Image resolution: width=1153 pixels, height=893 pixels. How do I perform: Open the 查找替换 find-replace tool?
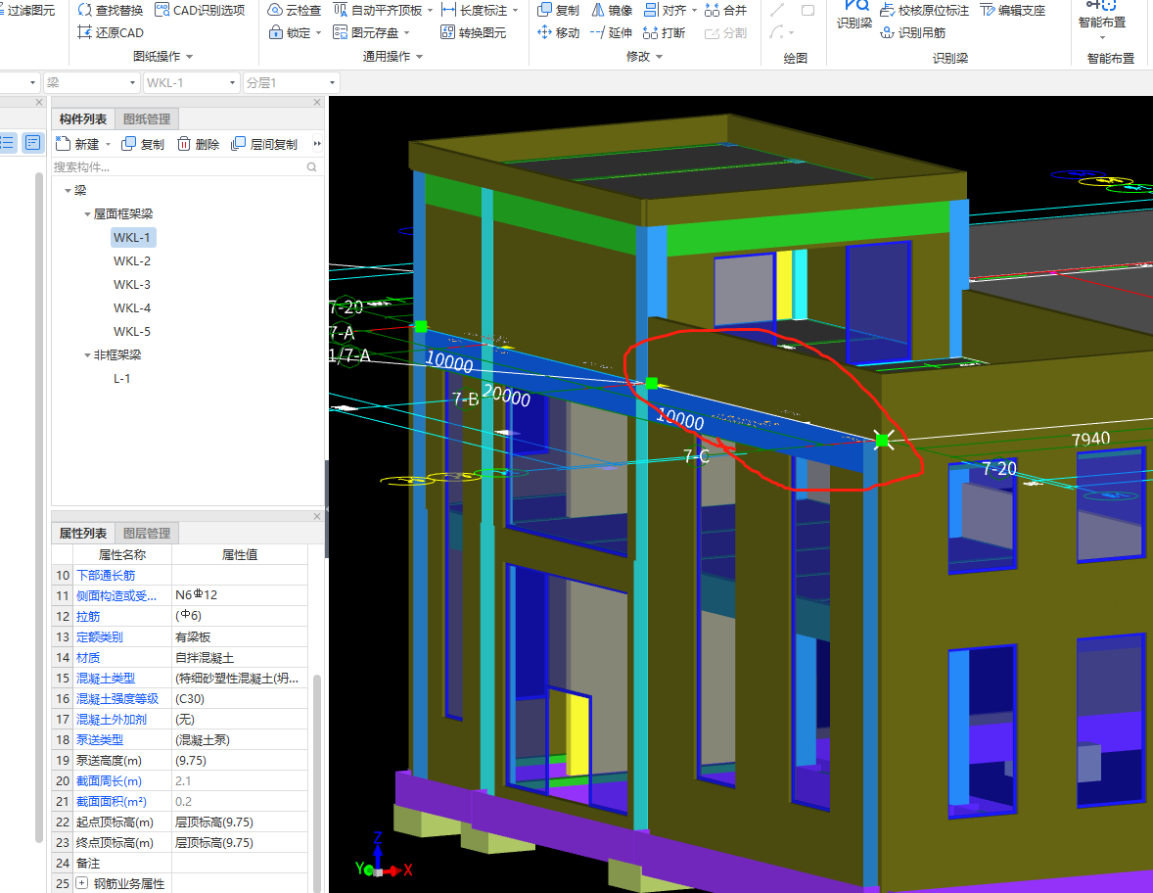point(111,11)
